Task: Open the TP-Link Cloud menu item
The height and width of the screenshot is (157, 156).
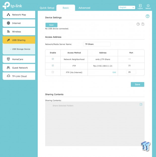Action: point(19,76)
